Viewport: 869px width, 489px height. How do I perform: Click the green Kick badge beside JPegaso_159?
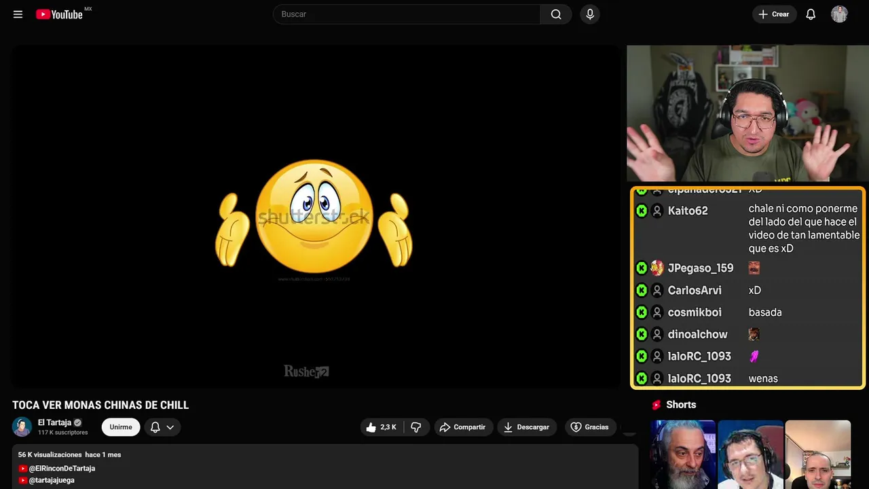click(x=642, y=268)
